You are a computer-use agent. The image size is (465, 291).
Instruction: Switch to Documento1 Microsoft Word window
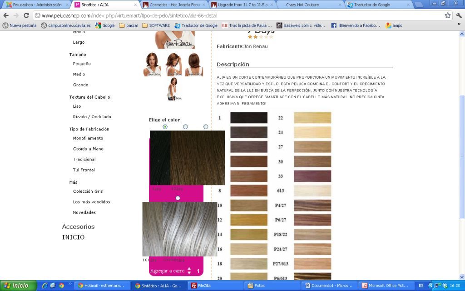330,286
